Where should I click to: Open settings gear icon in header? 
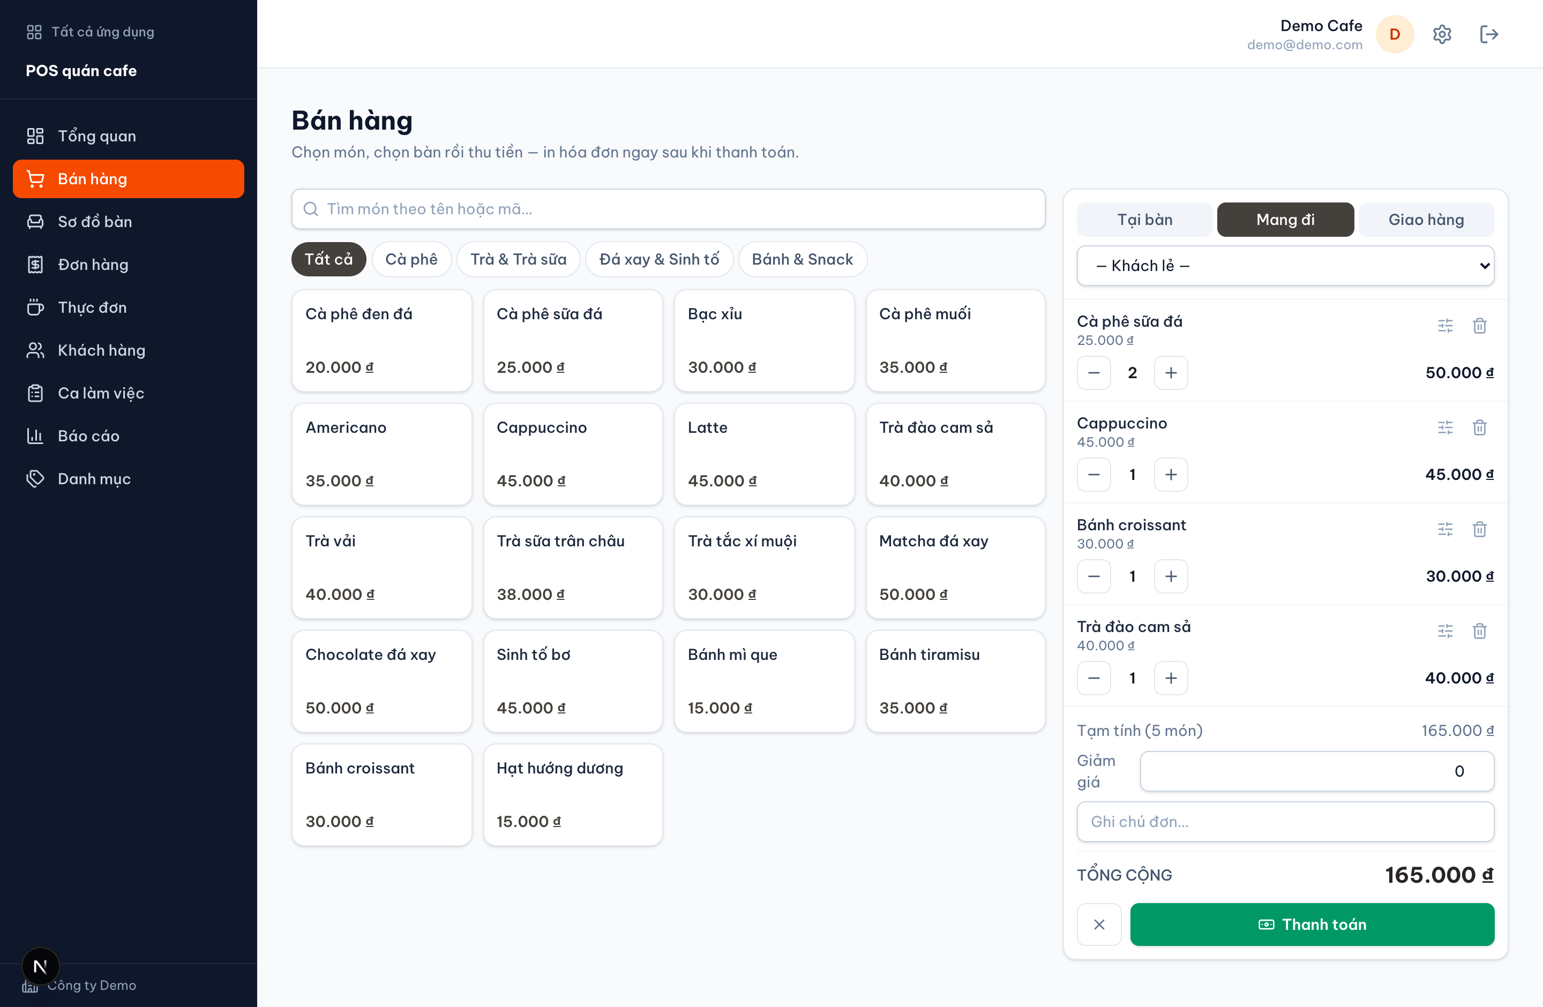1441,34
